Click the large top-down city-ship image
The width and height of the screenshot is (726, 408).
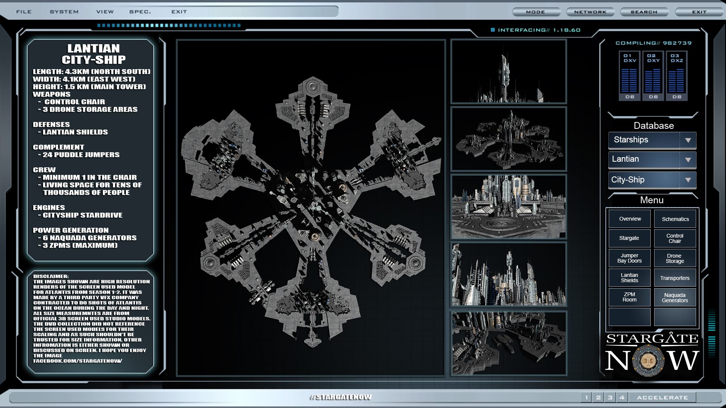click(x=311, y=208)
